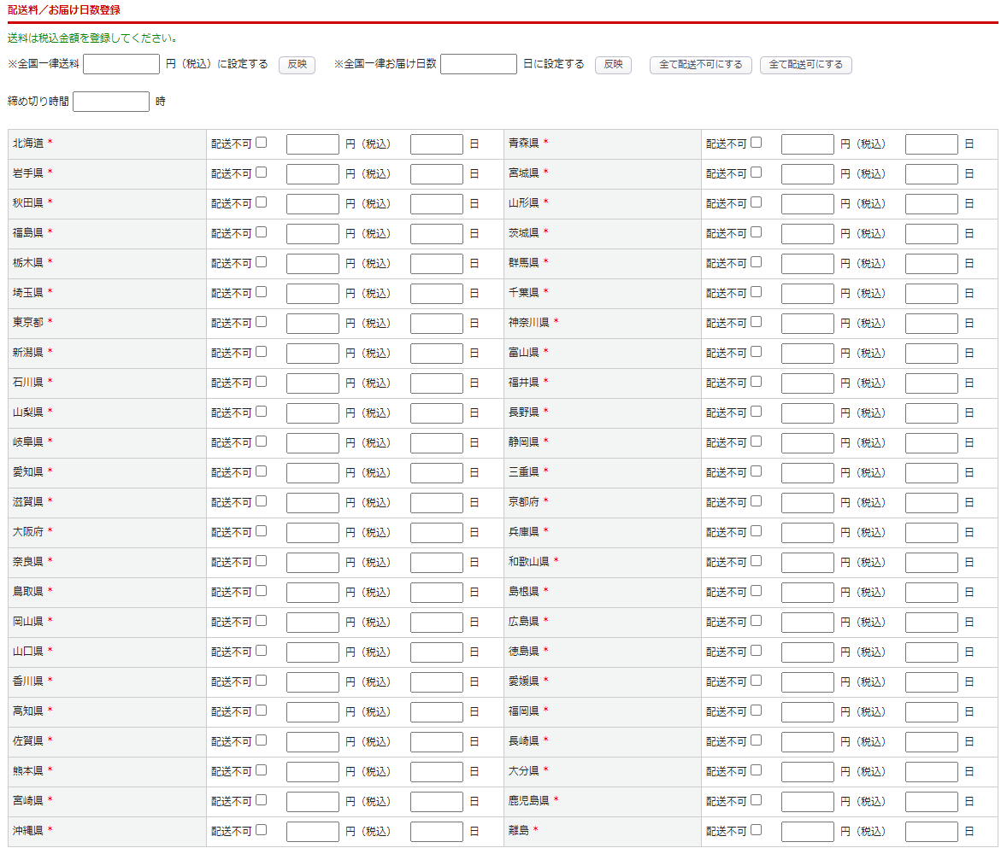The image size is (1007, 854).
Task: Check 配送不可 for 和歌山県
Action: (x=756, y=561)
